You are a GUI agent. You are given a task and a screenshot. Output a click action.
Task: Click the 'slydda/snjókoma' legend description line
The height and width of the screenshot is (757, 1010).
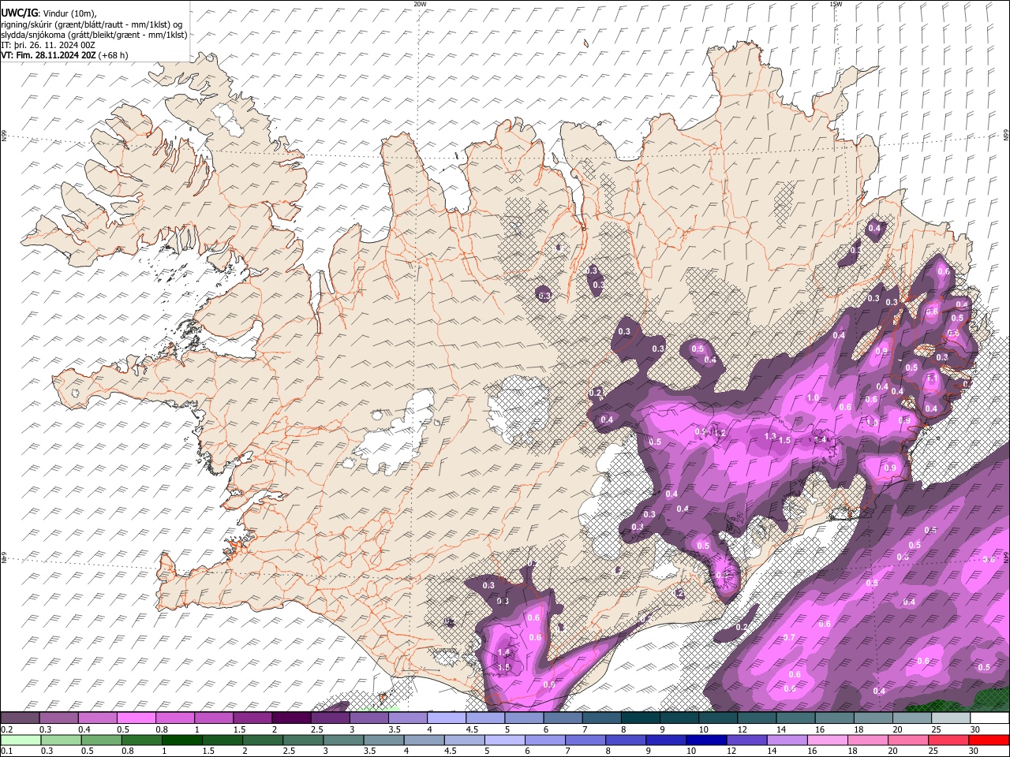94,35
